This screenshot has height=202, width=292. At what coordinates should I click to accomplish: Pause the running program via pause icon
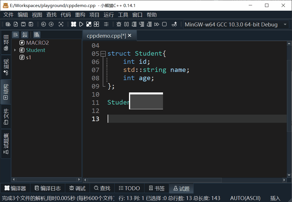tap(126, 24)
